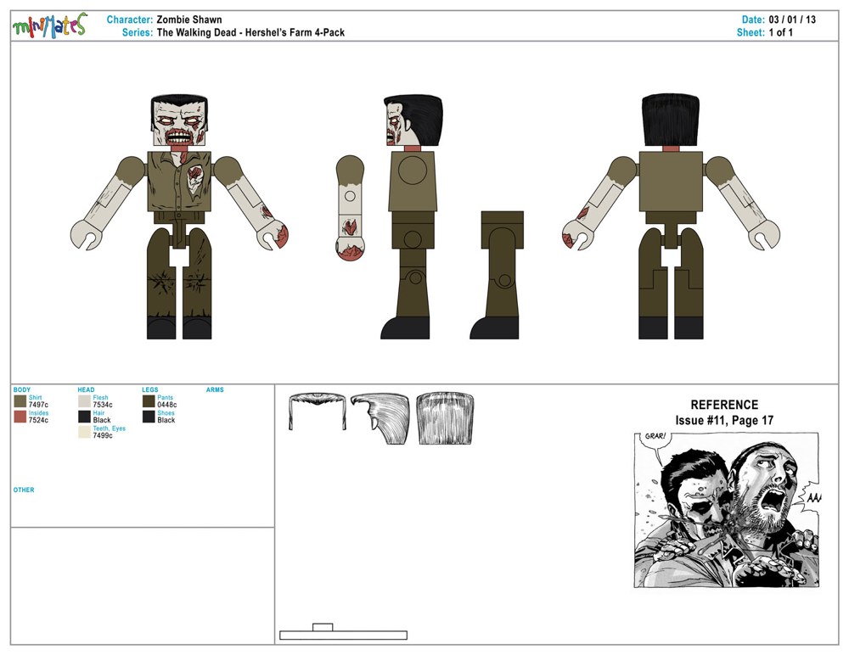Open the side hairpiece sketch
849x655 pixels.
[x=380, y=419]
